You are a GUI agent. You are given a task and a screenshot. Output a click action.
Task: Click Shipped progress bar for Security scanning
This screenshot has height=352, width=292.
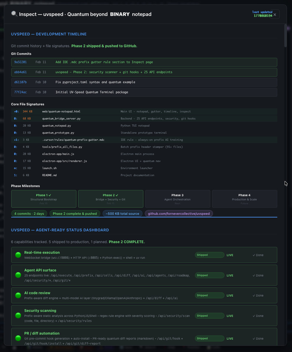point(209,316)
